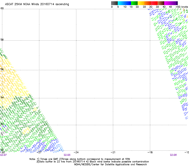
Task: Click the longitude label '-24'
Action: click(76, 152)
